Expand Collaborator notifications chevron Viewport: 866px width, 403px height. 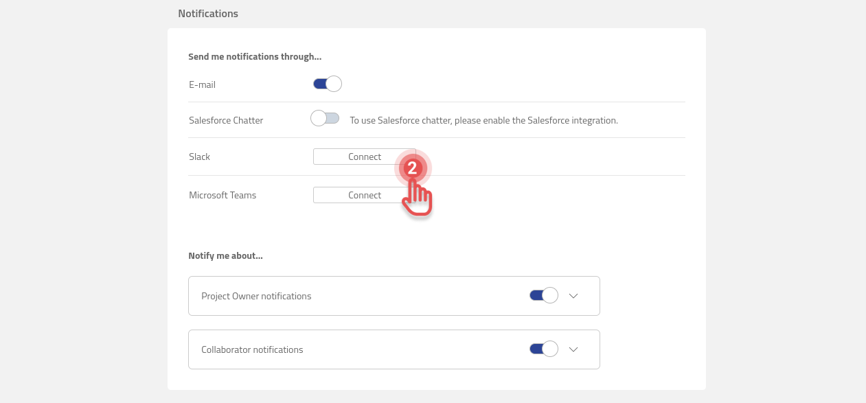pos(574,349)
